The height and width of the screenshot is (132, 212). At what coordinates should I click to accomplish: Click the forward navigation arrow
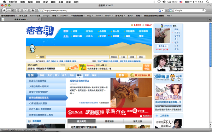(x=9, y=10)
